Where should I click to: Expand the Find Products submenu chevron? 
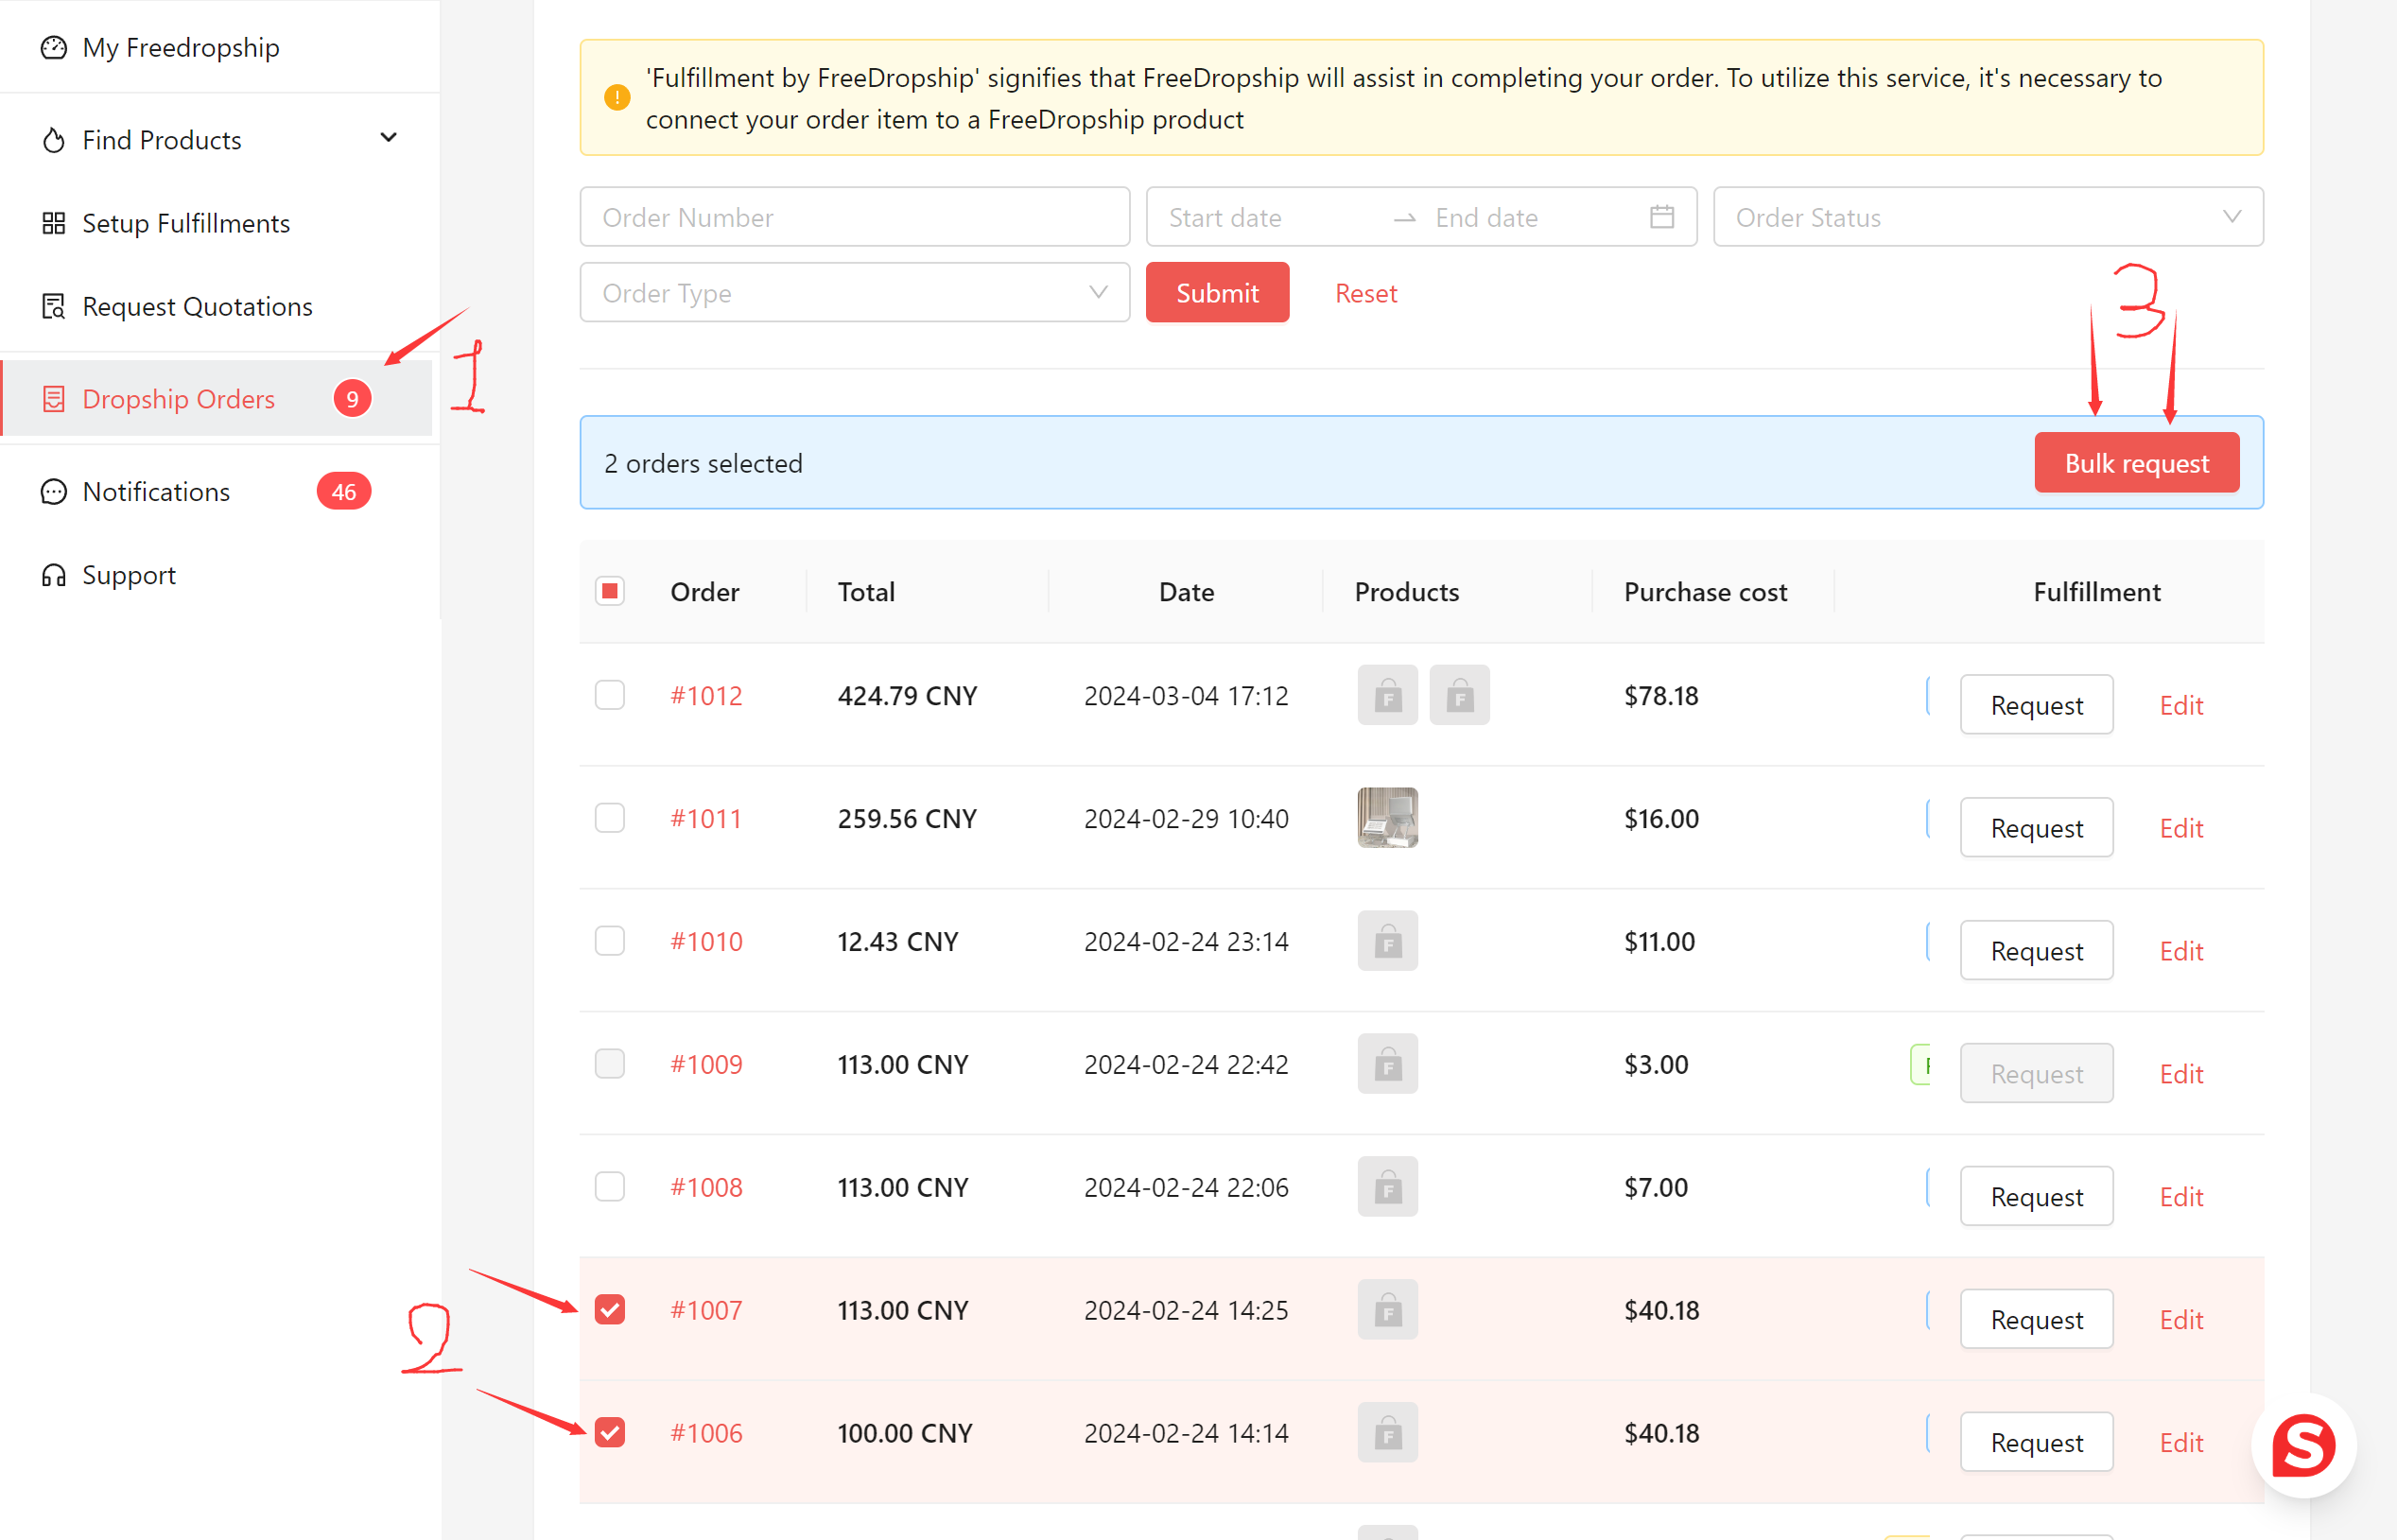click(x=389, y=138)
